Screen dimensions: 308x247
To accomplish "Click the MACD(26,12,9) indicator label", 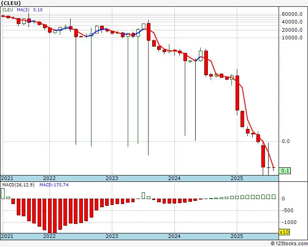I will click(18, 185).
